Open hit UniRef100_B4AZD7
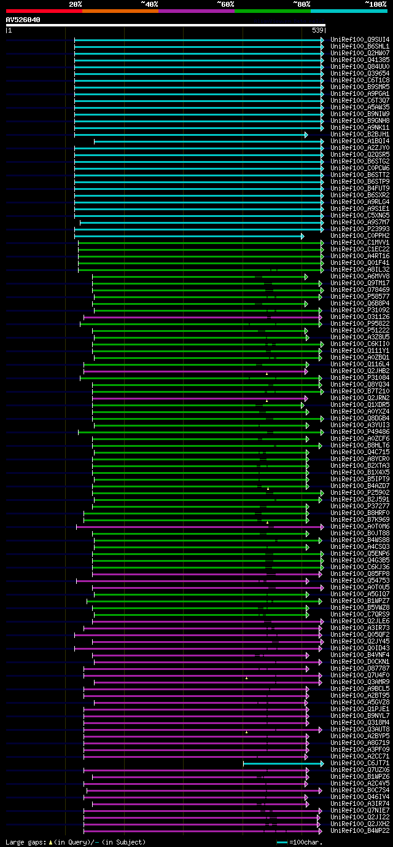 coord(360,486)
